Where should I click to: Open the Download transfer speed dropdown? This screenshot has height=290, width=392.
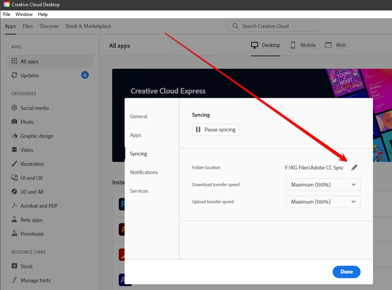click(323, 185)
